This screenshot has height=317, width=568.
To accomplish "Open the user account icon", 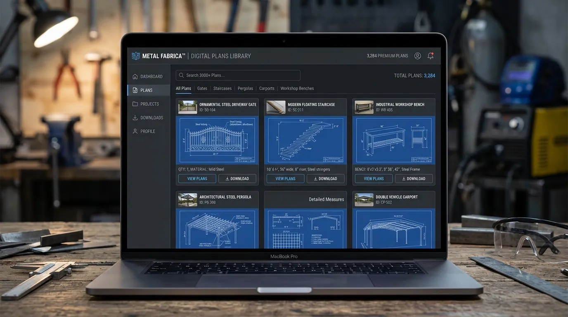I will point(417,56).
